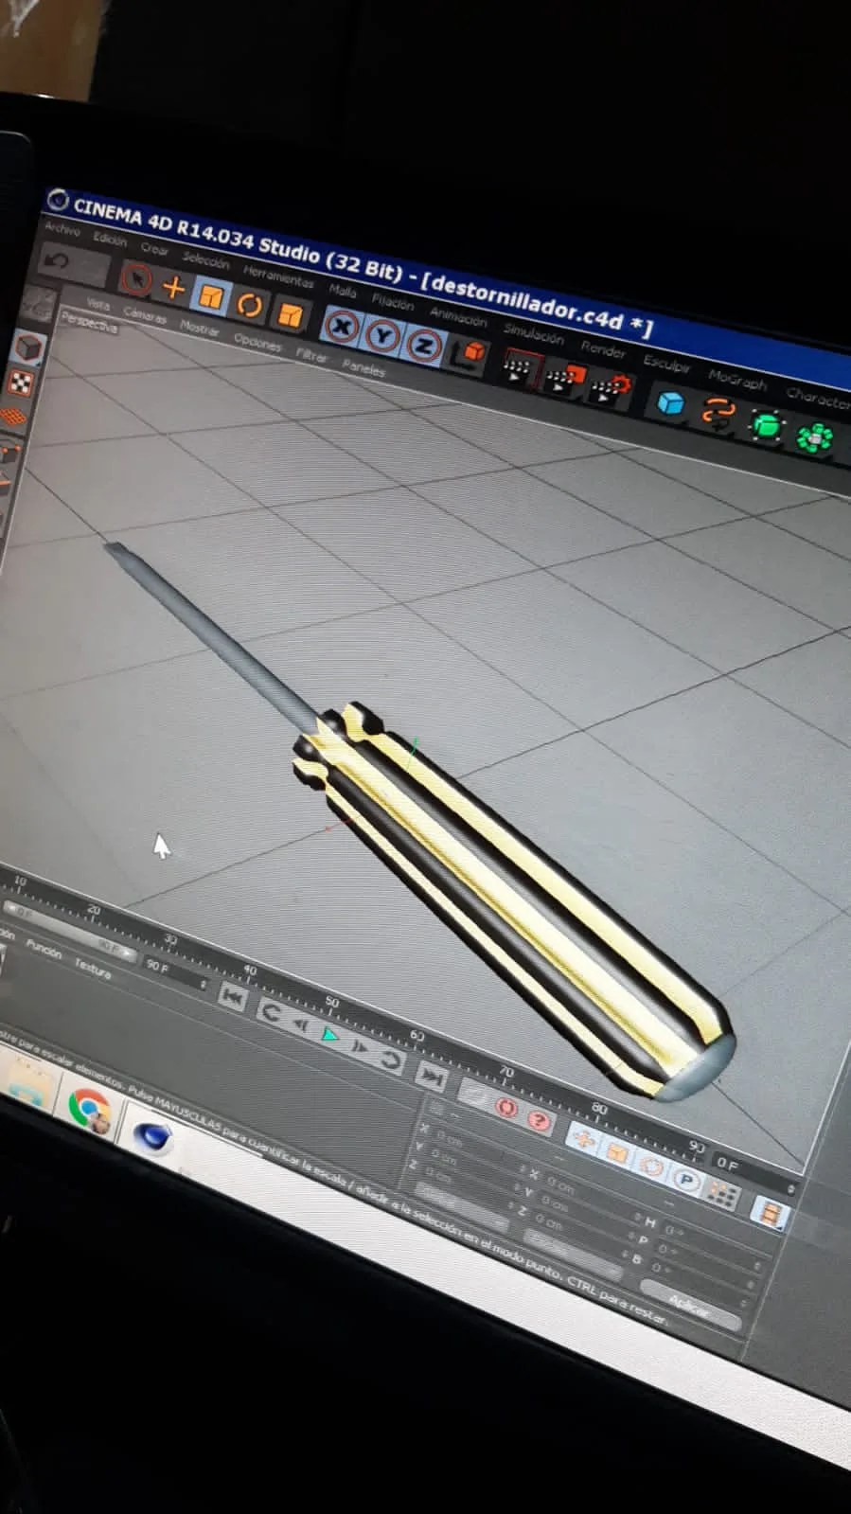Click Make Editable cube in left palette
The height and width of the screenshot is (1514, 851).
[29, 347]
